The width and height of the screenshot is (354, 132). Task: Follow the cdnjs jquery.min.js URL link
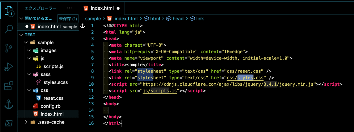pyautogui.click(x=229, y=84)
